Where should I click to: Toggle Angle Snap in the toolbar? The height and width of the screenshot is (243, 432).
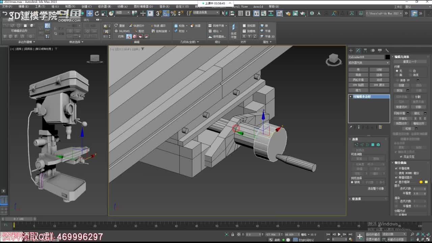[166, 13]
